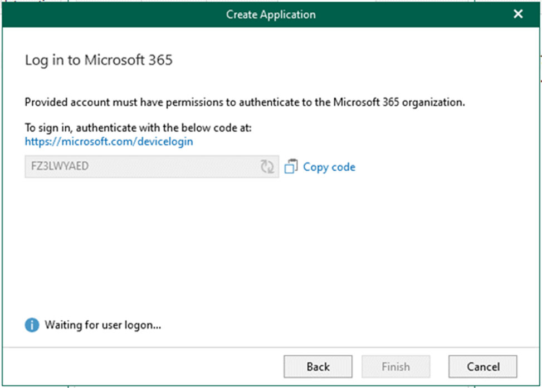Click the Create Application title bar text
Viewport: 542px width, 388px height.
[271, 14]
